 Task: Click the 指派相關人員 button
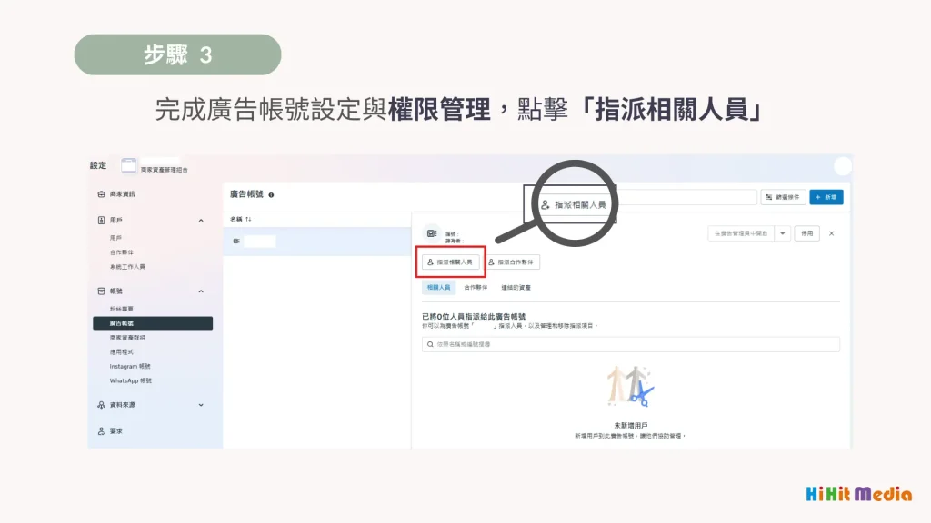coord(448,261)
